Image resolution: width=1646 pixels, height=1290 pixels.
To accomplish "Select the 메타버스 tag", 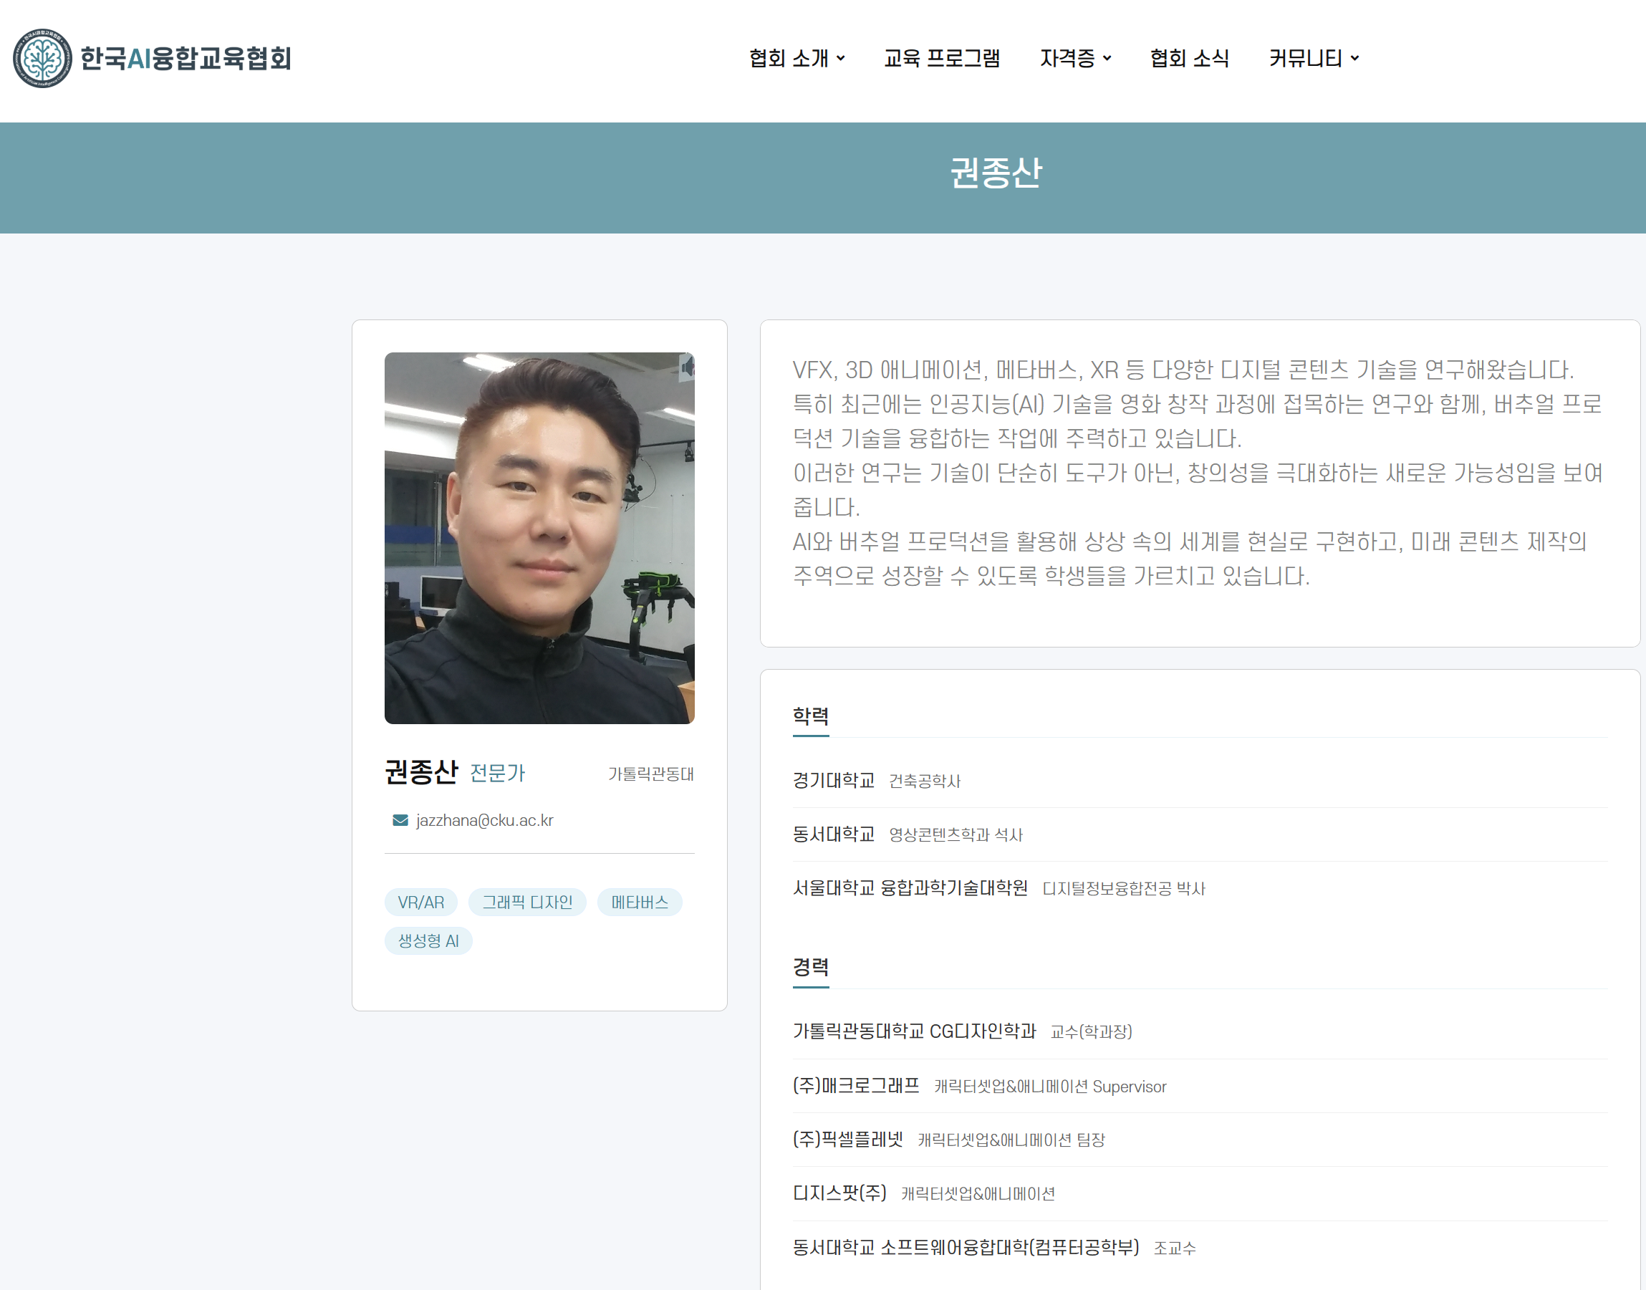I will [639, 902].
